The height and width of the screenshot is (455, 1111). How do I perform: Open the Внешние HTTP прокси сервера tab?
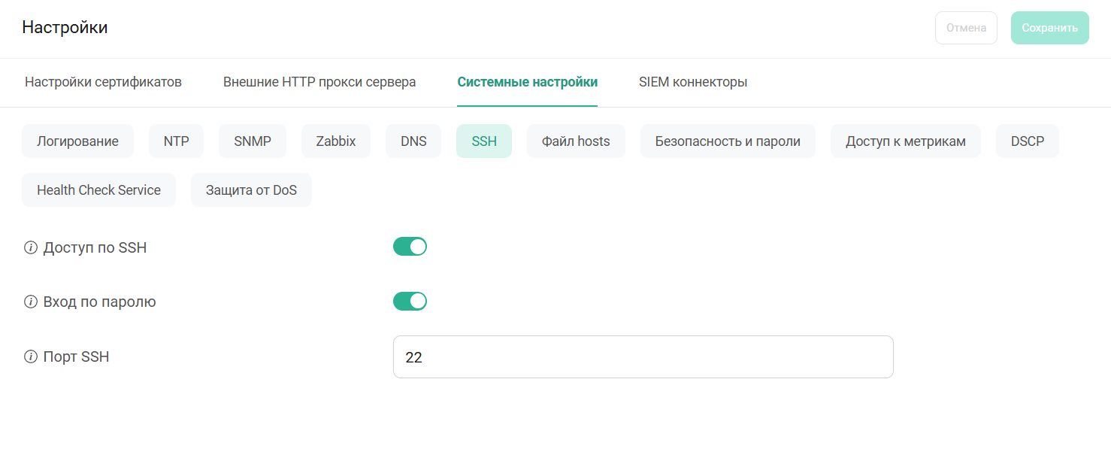(319, 82)
